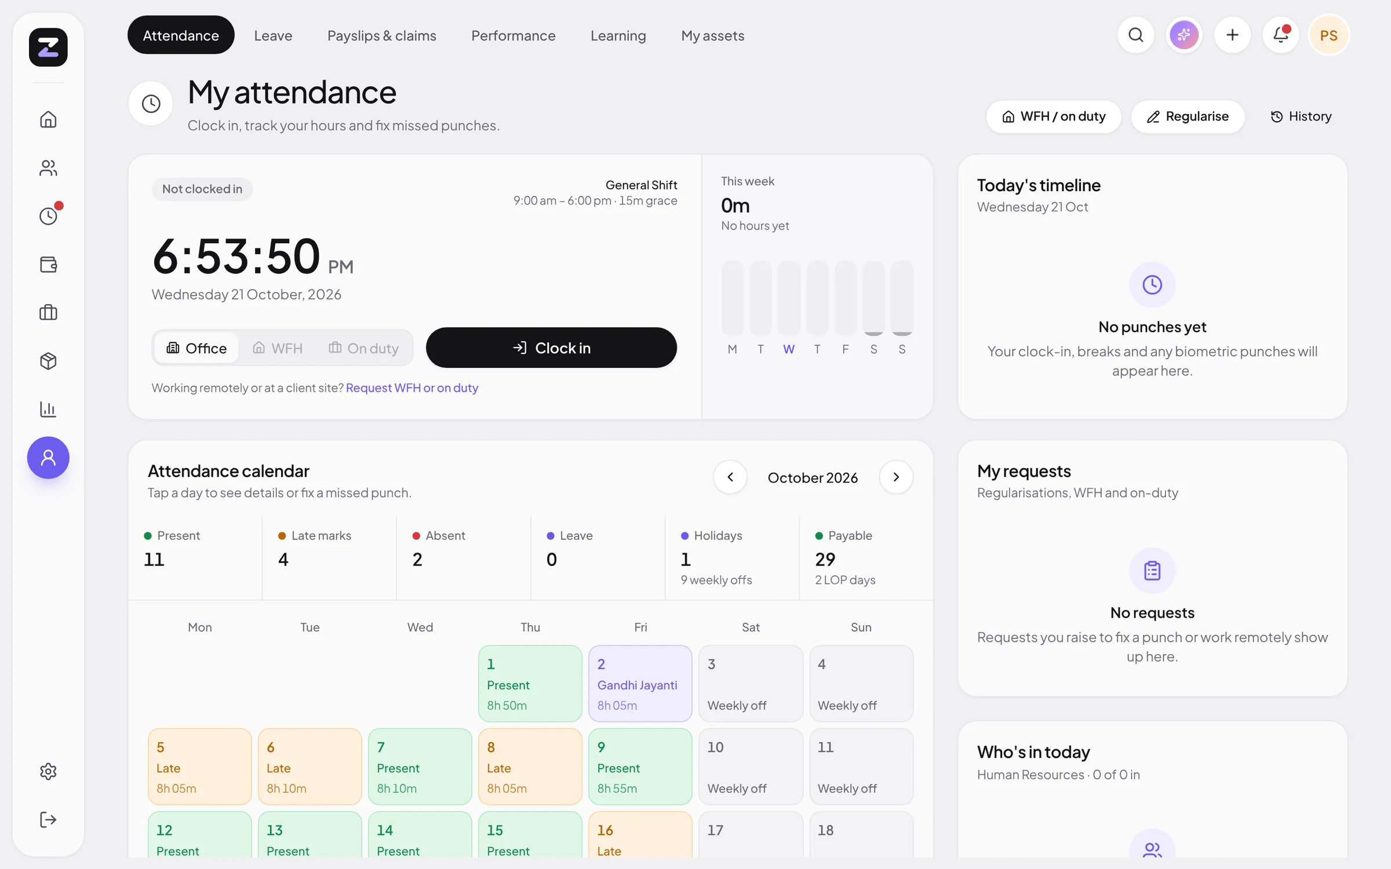
Task: Open the wallet payroll sidebar icon
Action: pyautogui.click(x=48, y=264)
